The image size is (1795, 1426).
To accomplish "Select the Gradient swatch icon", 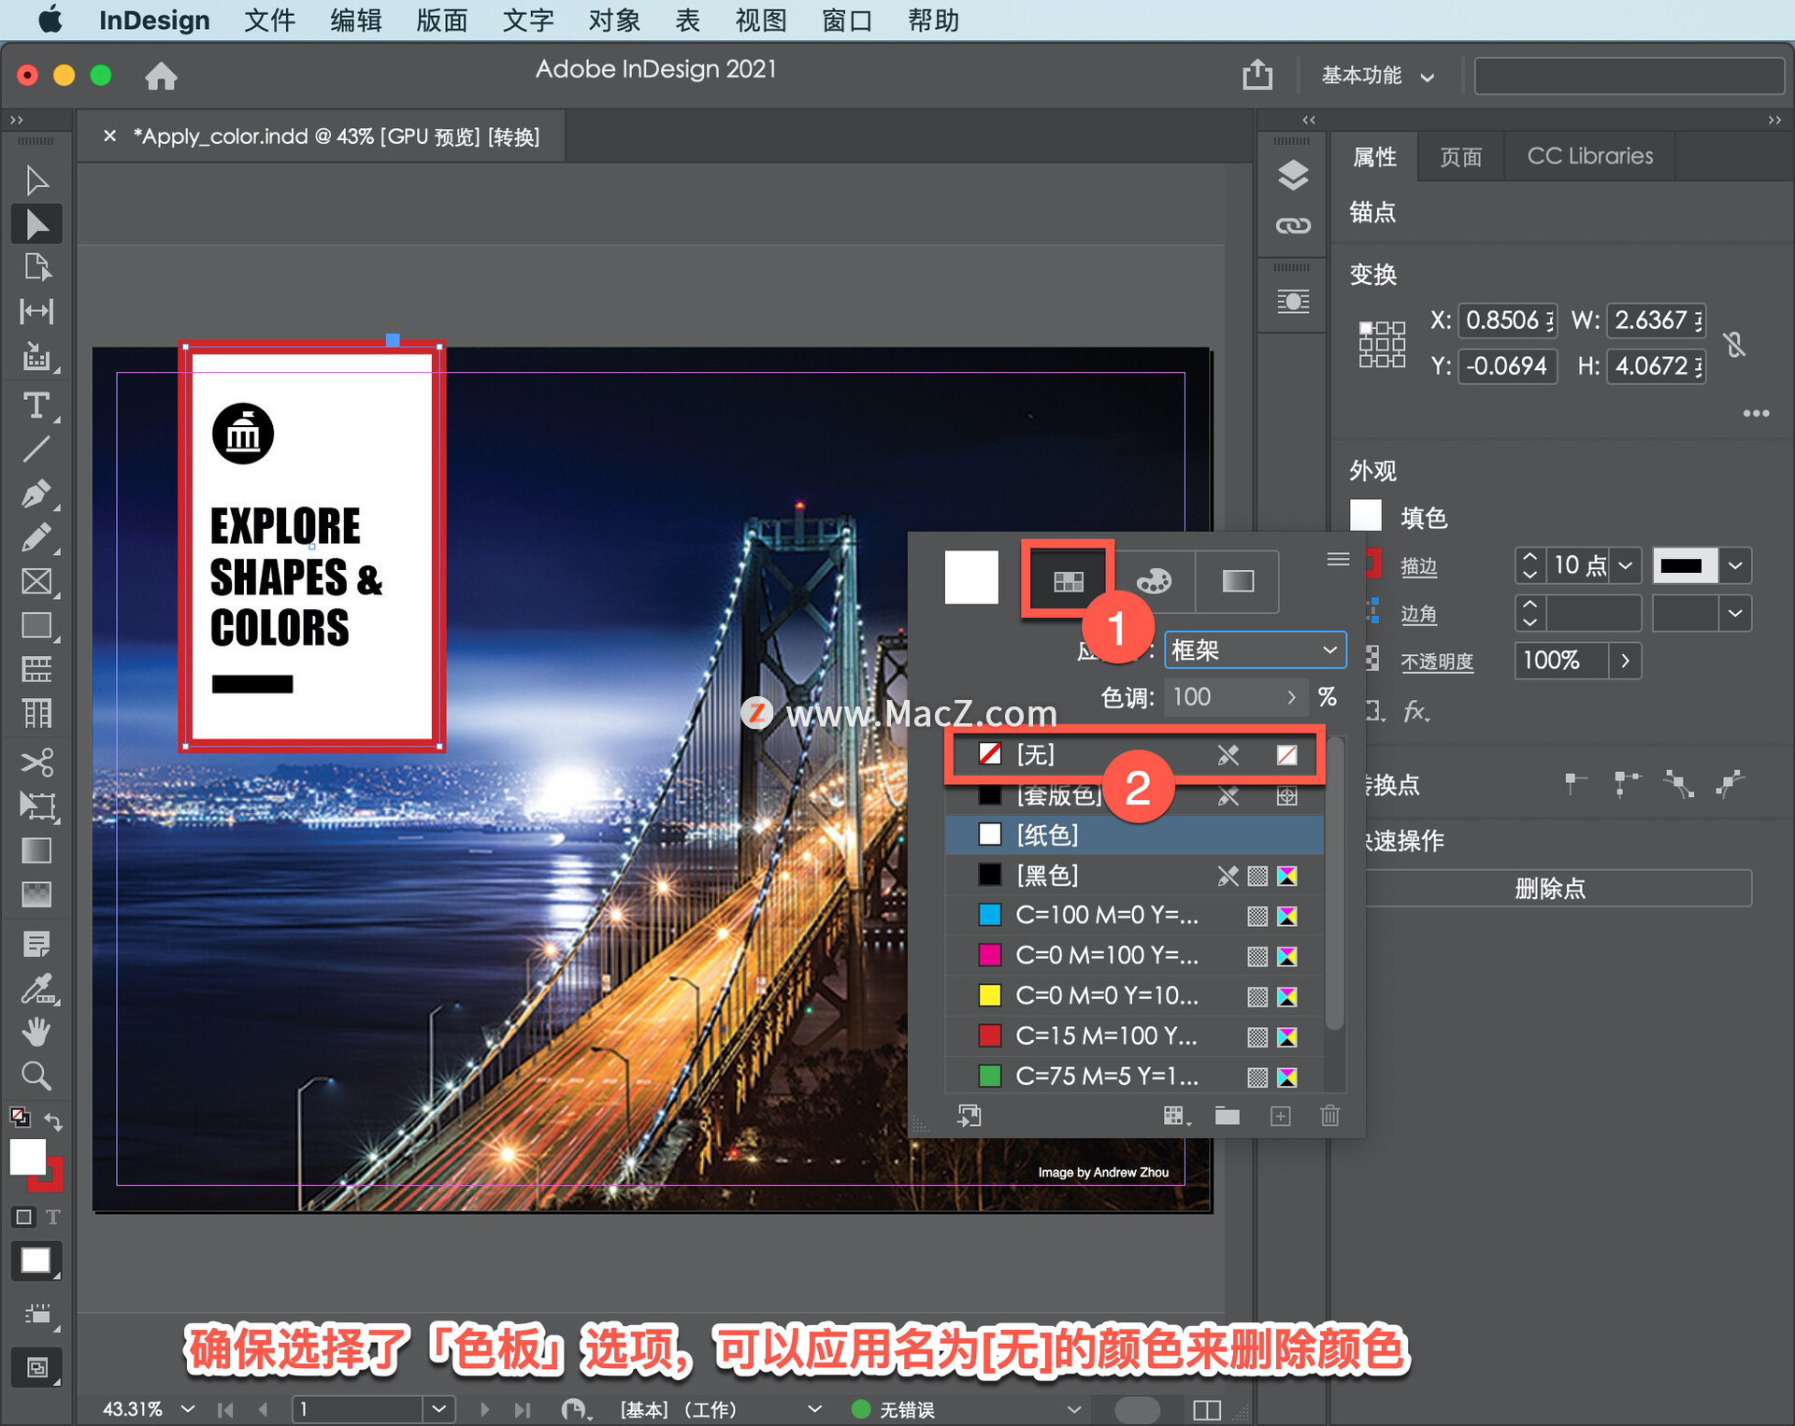I will pyautogui.click(x=1242, y=579).
